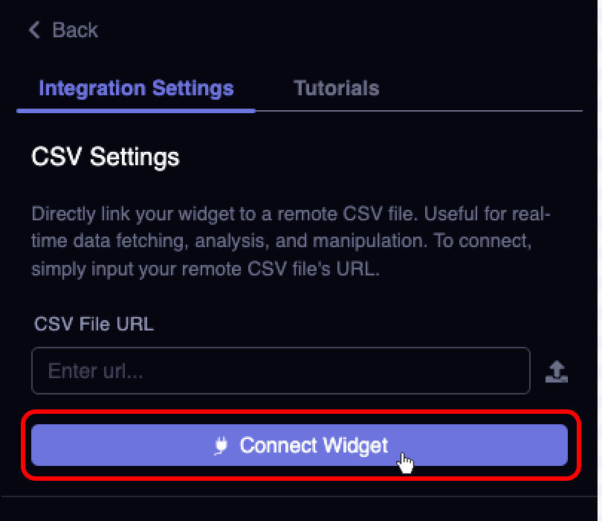Click the upload file icon

(x=557, y=371)
